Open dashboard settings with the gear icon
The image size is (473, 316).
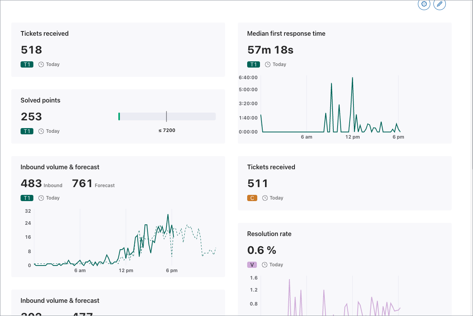click(x=424, y=4)
